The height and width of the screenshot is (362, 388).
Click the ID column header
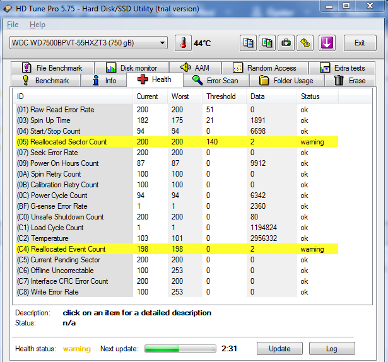click(73, 96)
